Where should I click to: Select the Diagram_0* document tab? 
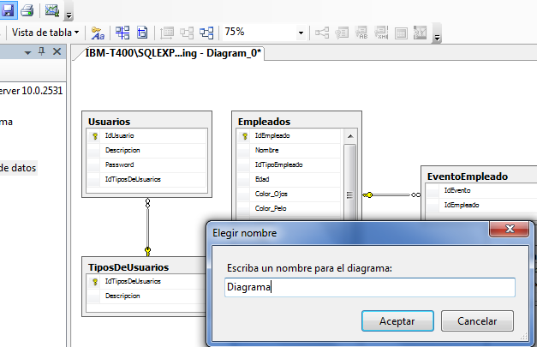point(173,53)
